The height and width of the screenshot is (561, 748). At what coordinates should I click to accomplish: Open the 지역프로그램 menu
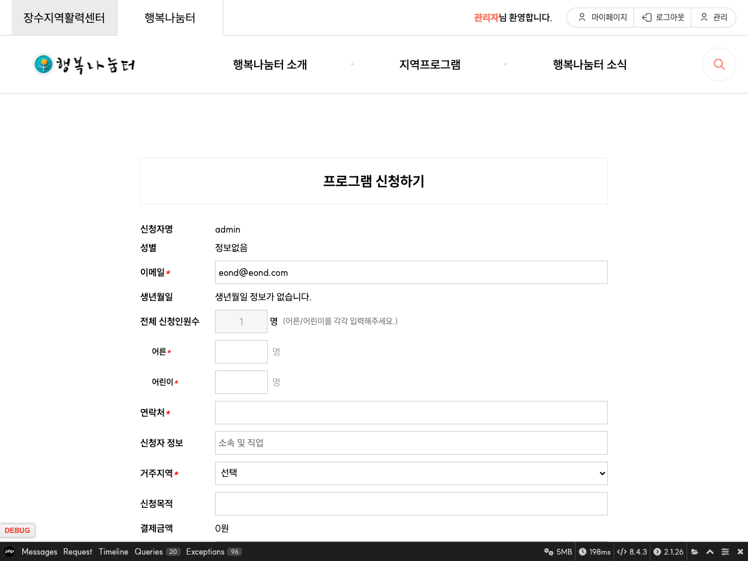coord(430,64)
